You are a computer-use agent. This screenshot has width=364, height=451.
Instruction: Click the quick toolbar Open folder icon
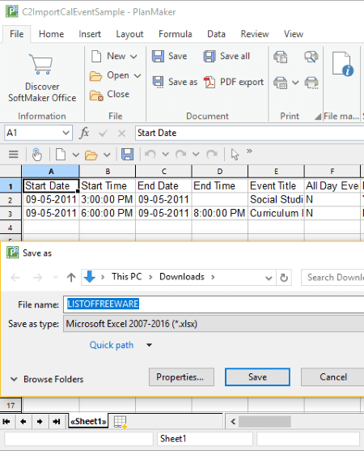91,155
